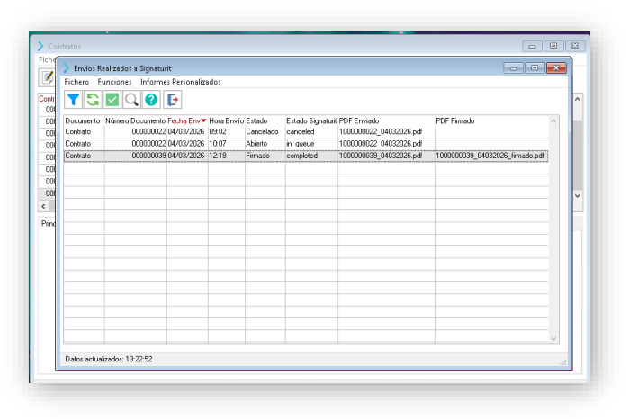630x419 pixels.
Task: Click the Estado Signaturit column header
Action: click(310, 120)
